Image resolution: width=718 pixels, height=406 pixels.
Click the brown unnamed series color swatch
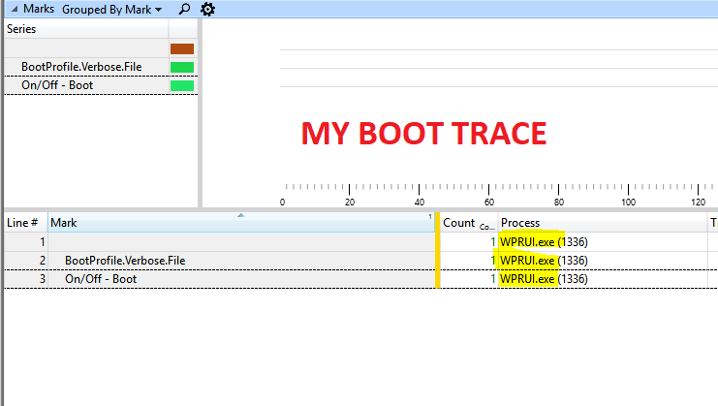182,48
